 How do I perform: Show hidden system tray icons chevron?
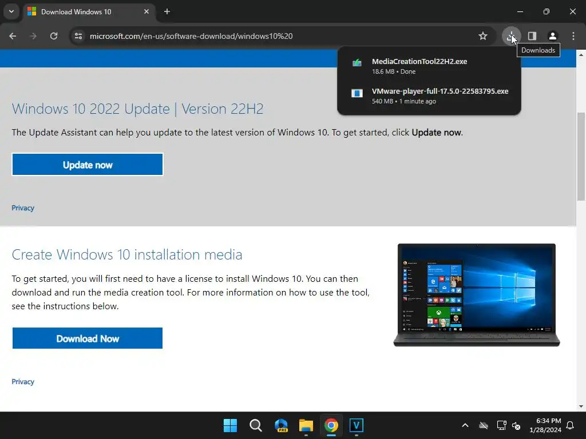point(465,425)
